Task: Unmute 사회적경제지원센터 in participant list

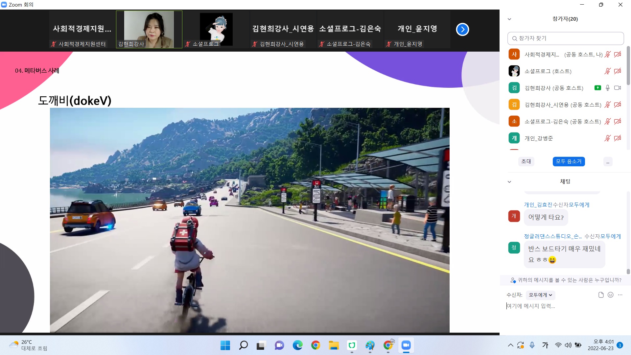Action: pyautogui.click(x=607, y=54)
